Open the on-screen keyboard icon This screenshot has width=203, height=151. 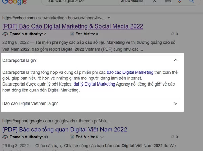[x=168, y=1]
